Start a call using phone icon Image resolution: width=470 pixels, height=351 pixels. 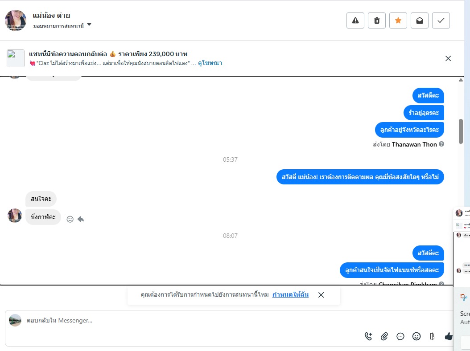pos(368,336)
